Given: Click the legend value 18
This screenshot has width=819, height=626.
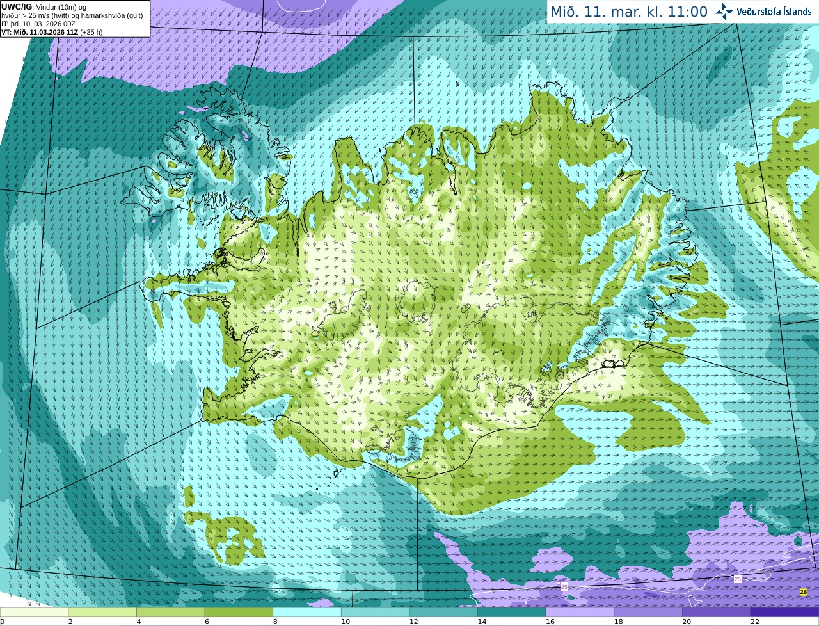Looking at the screenshot, I should [x=619, y=622].
